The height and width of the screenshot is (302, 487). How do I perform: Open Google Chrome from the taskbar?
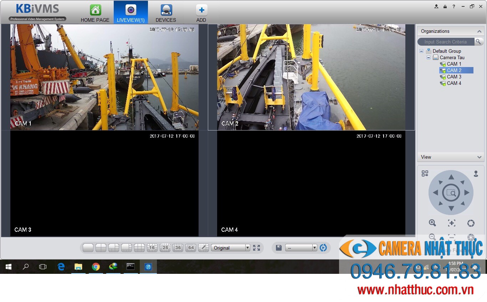point(96,267)
